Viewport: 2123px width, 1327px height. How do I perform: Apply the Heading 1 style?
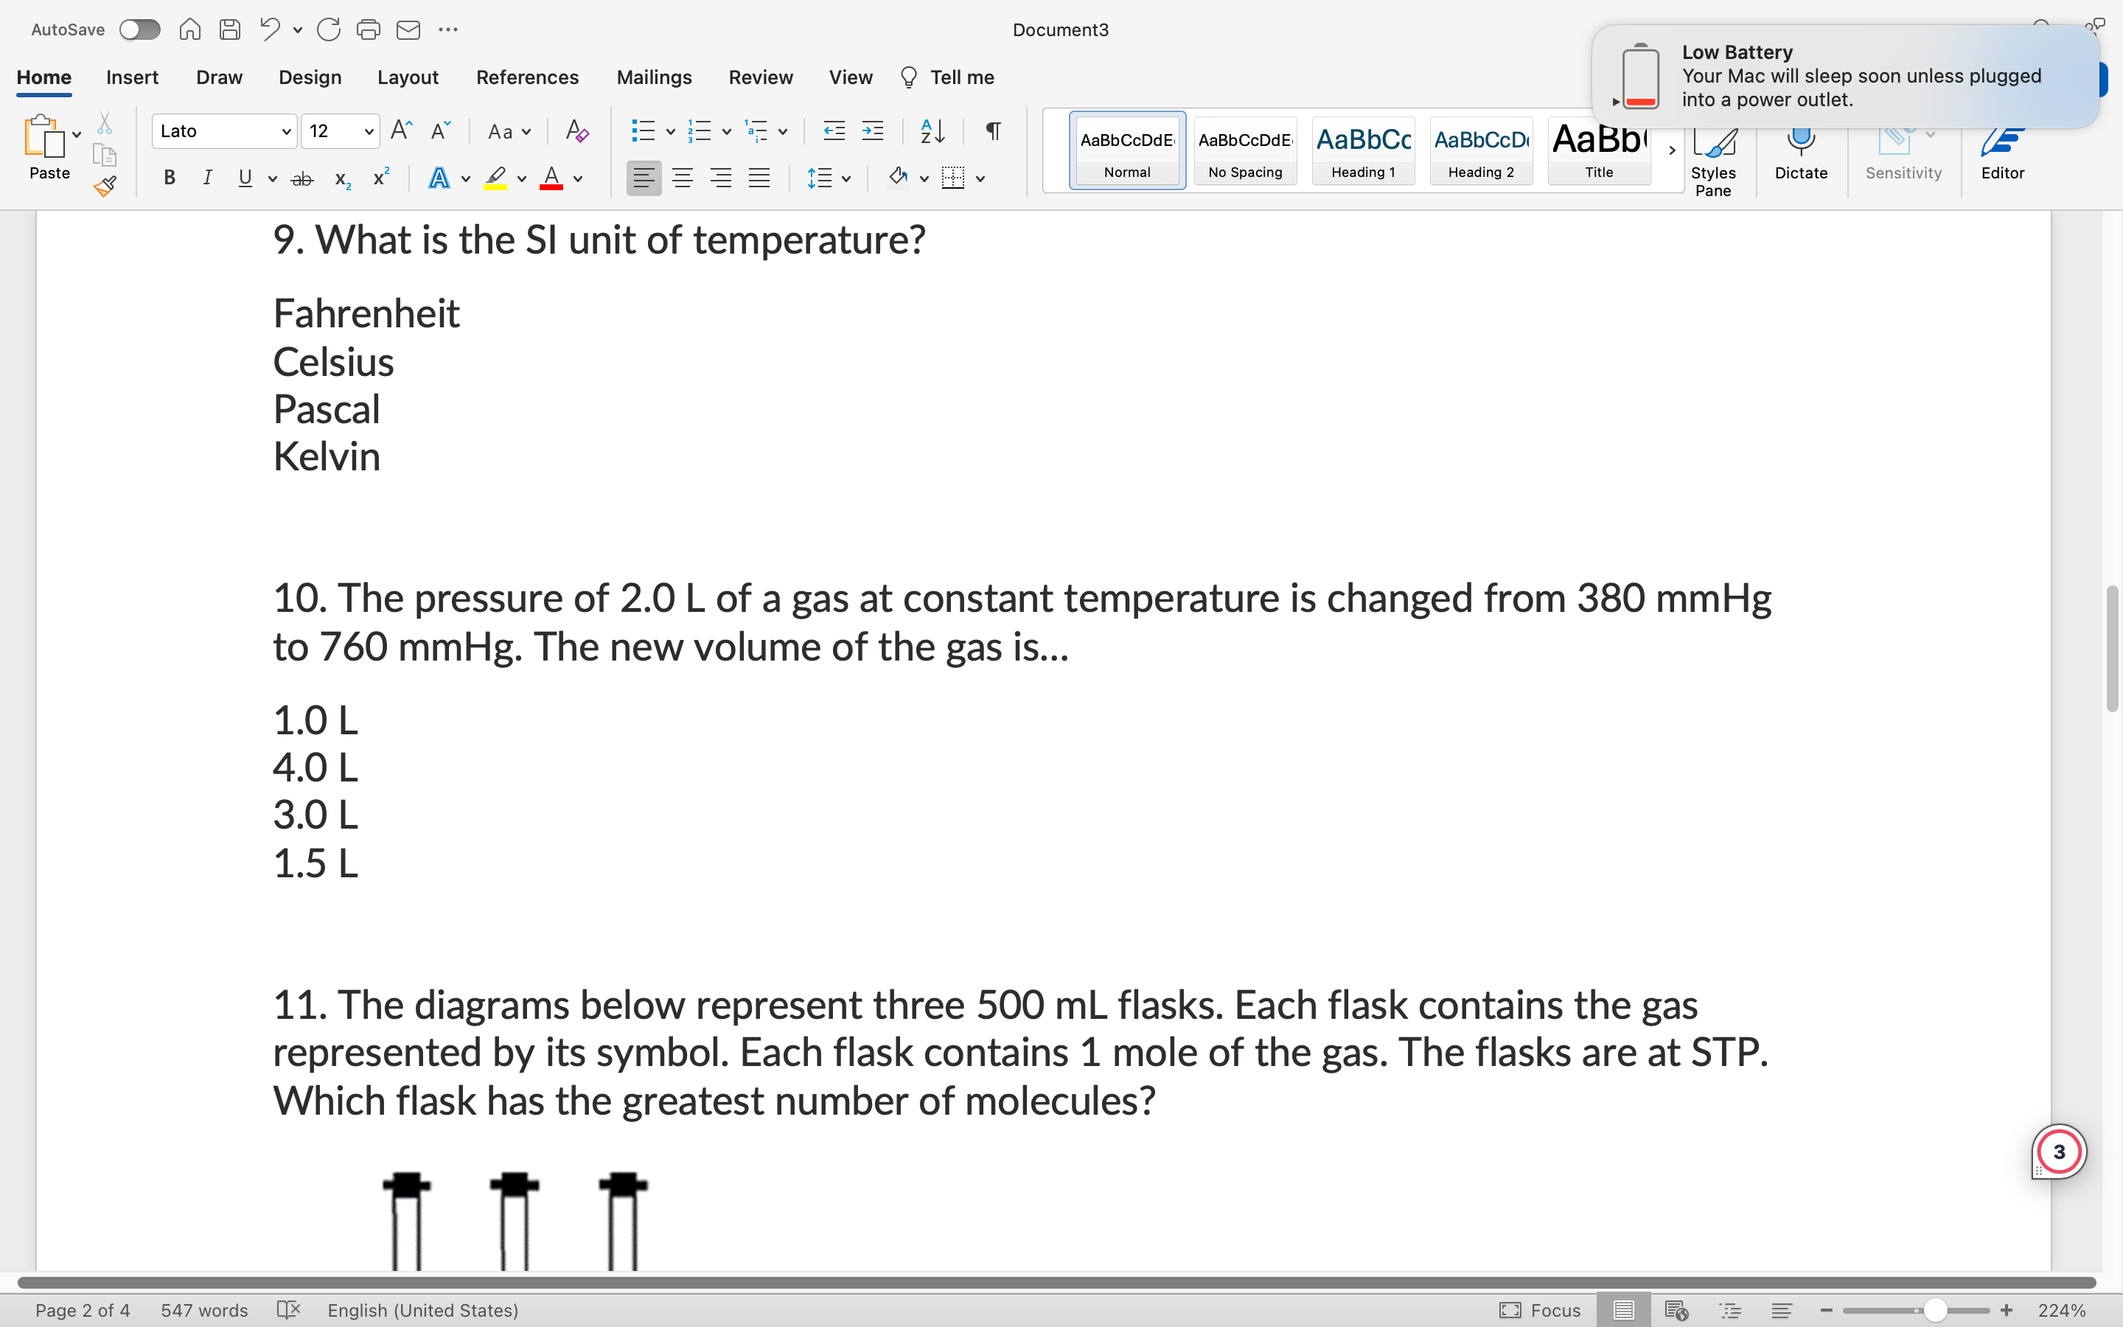1362,151
